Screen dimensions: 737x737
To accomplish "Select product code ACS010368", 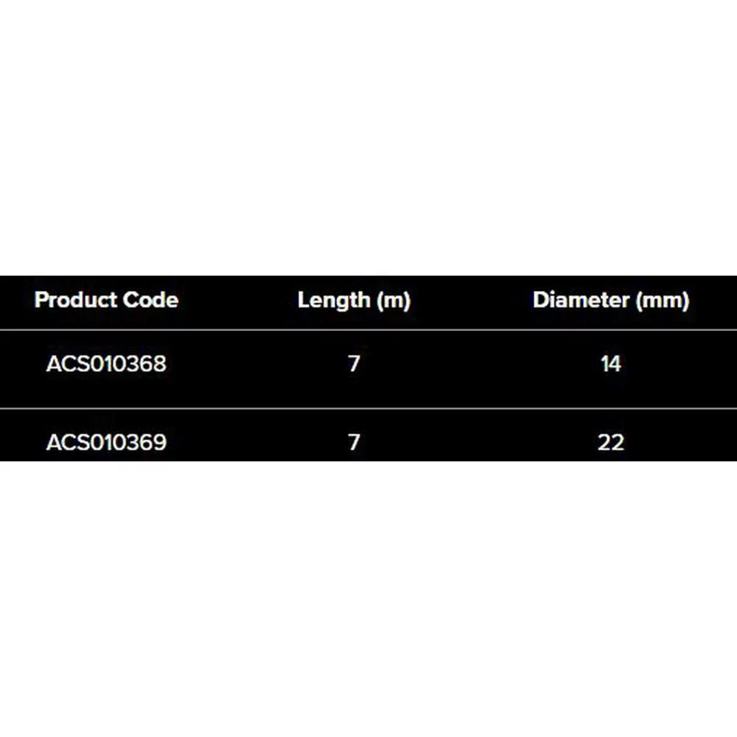I will coord(106,364).
